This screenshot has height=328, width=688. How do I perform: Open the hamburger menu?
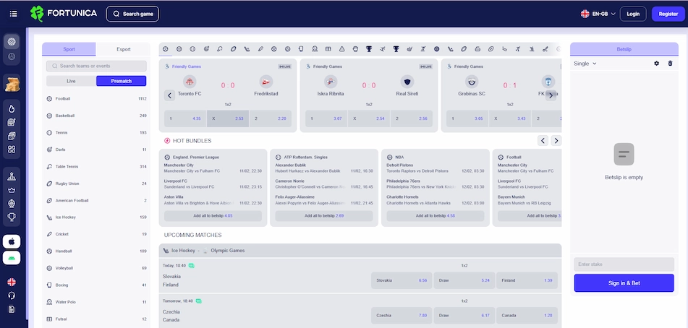coord(13,14)
